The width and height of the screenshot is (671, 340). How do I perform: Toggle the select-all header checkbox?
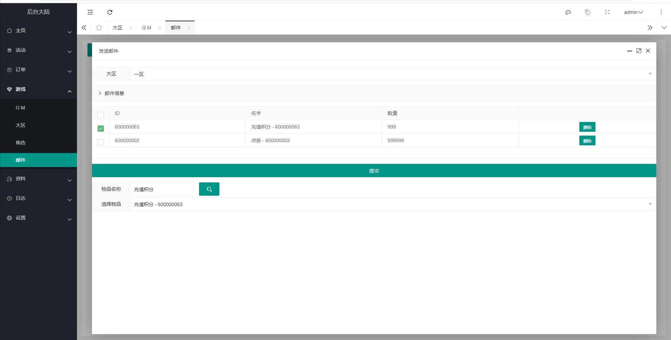pos(101,115)
